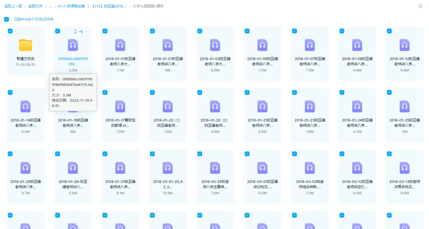
Task: Uncheck the 新建文件夹 checkbox
Action: tap(10, 31)
